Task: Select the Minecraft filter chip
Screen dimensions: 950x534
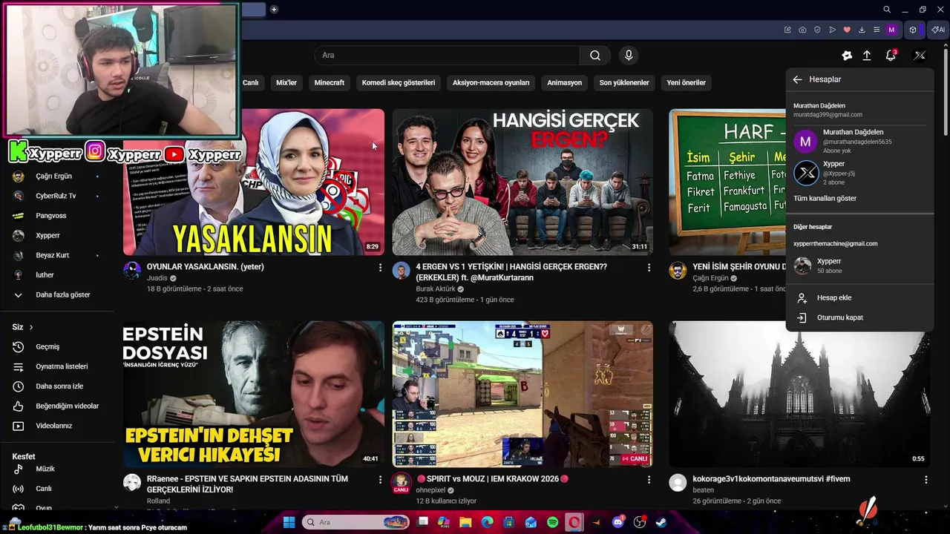Action: (x=330, y=82)
